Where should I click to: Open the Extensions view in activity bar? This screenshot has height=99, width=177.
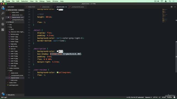coord(3,30)
